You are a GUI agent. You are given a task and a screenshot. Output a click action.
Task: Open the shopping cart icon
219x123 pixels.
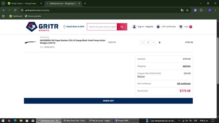[x=181, y=27]
